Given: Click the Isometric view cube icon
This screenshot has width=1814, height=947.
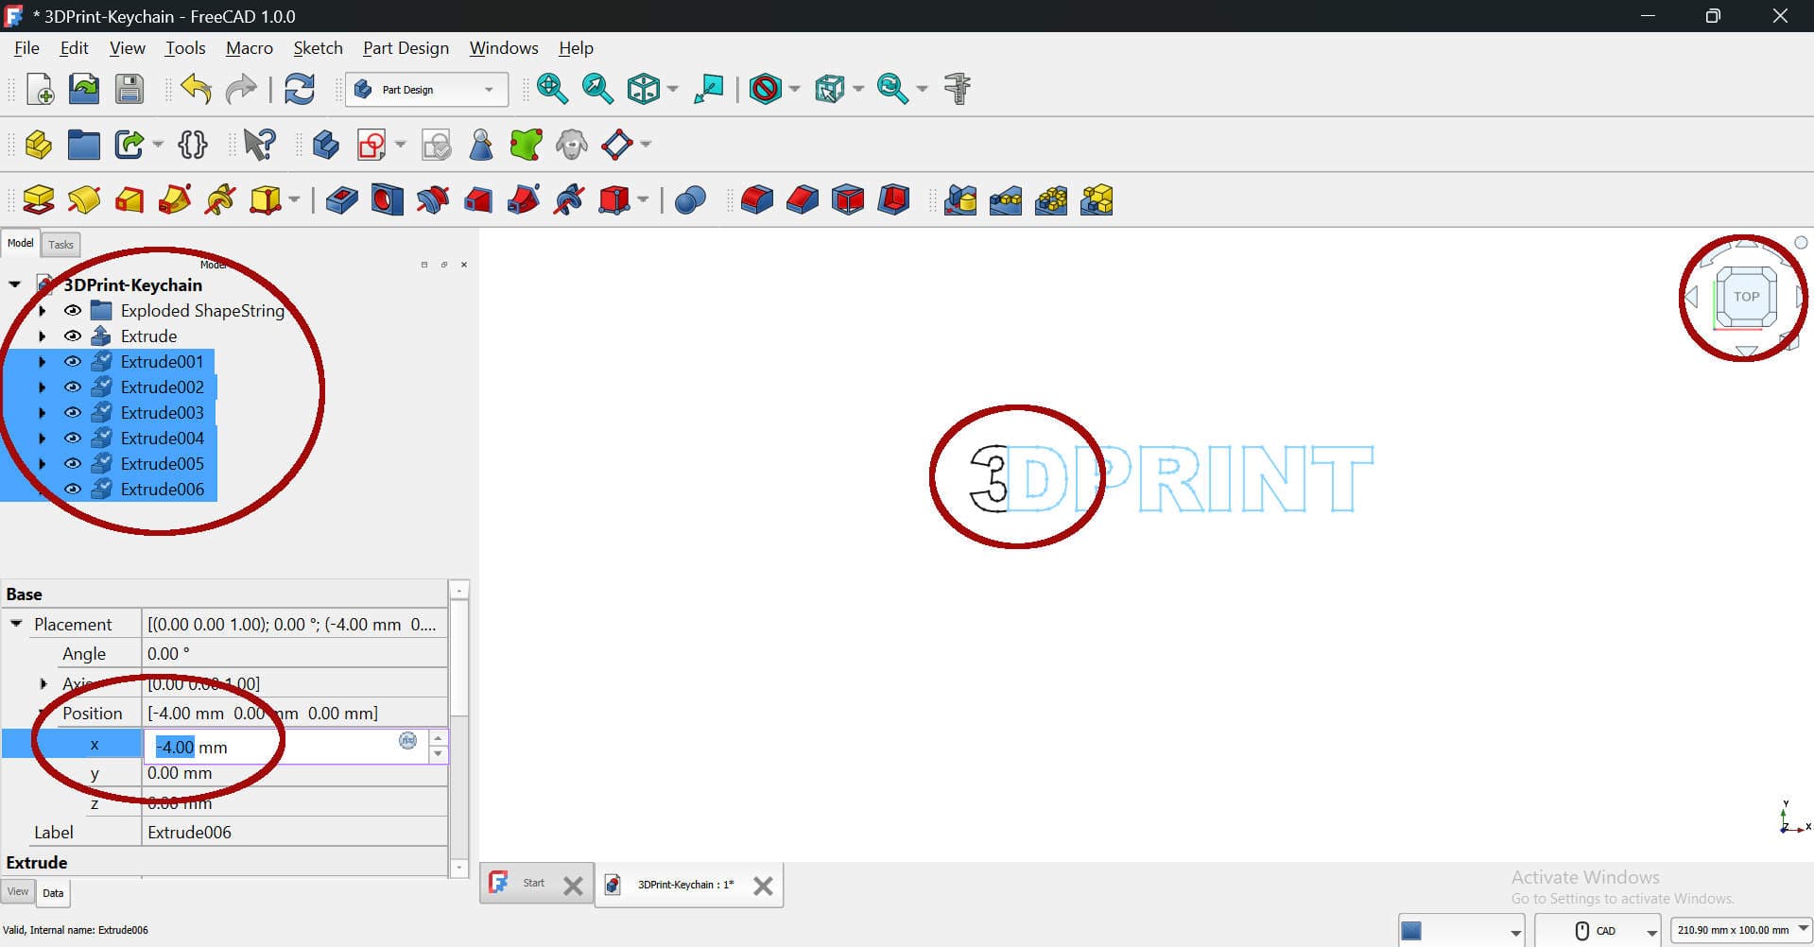Looking at the screenshot, I should (x=644, y=89).
